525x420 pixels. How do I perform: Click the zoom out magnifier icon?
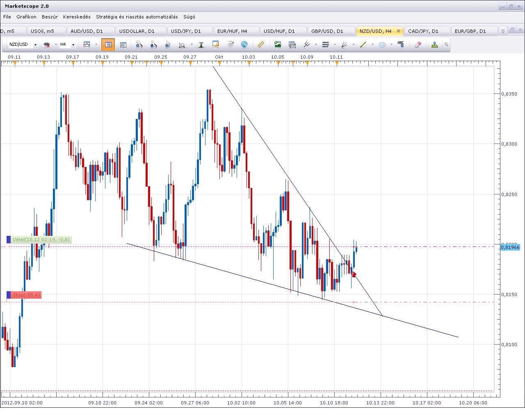(153, 45)
